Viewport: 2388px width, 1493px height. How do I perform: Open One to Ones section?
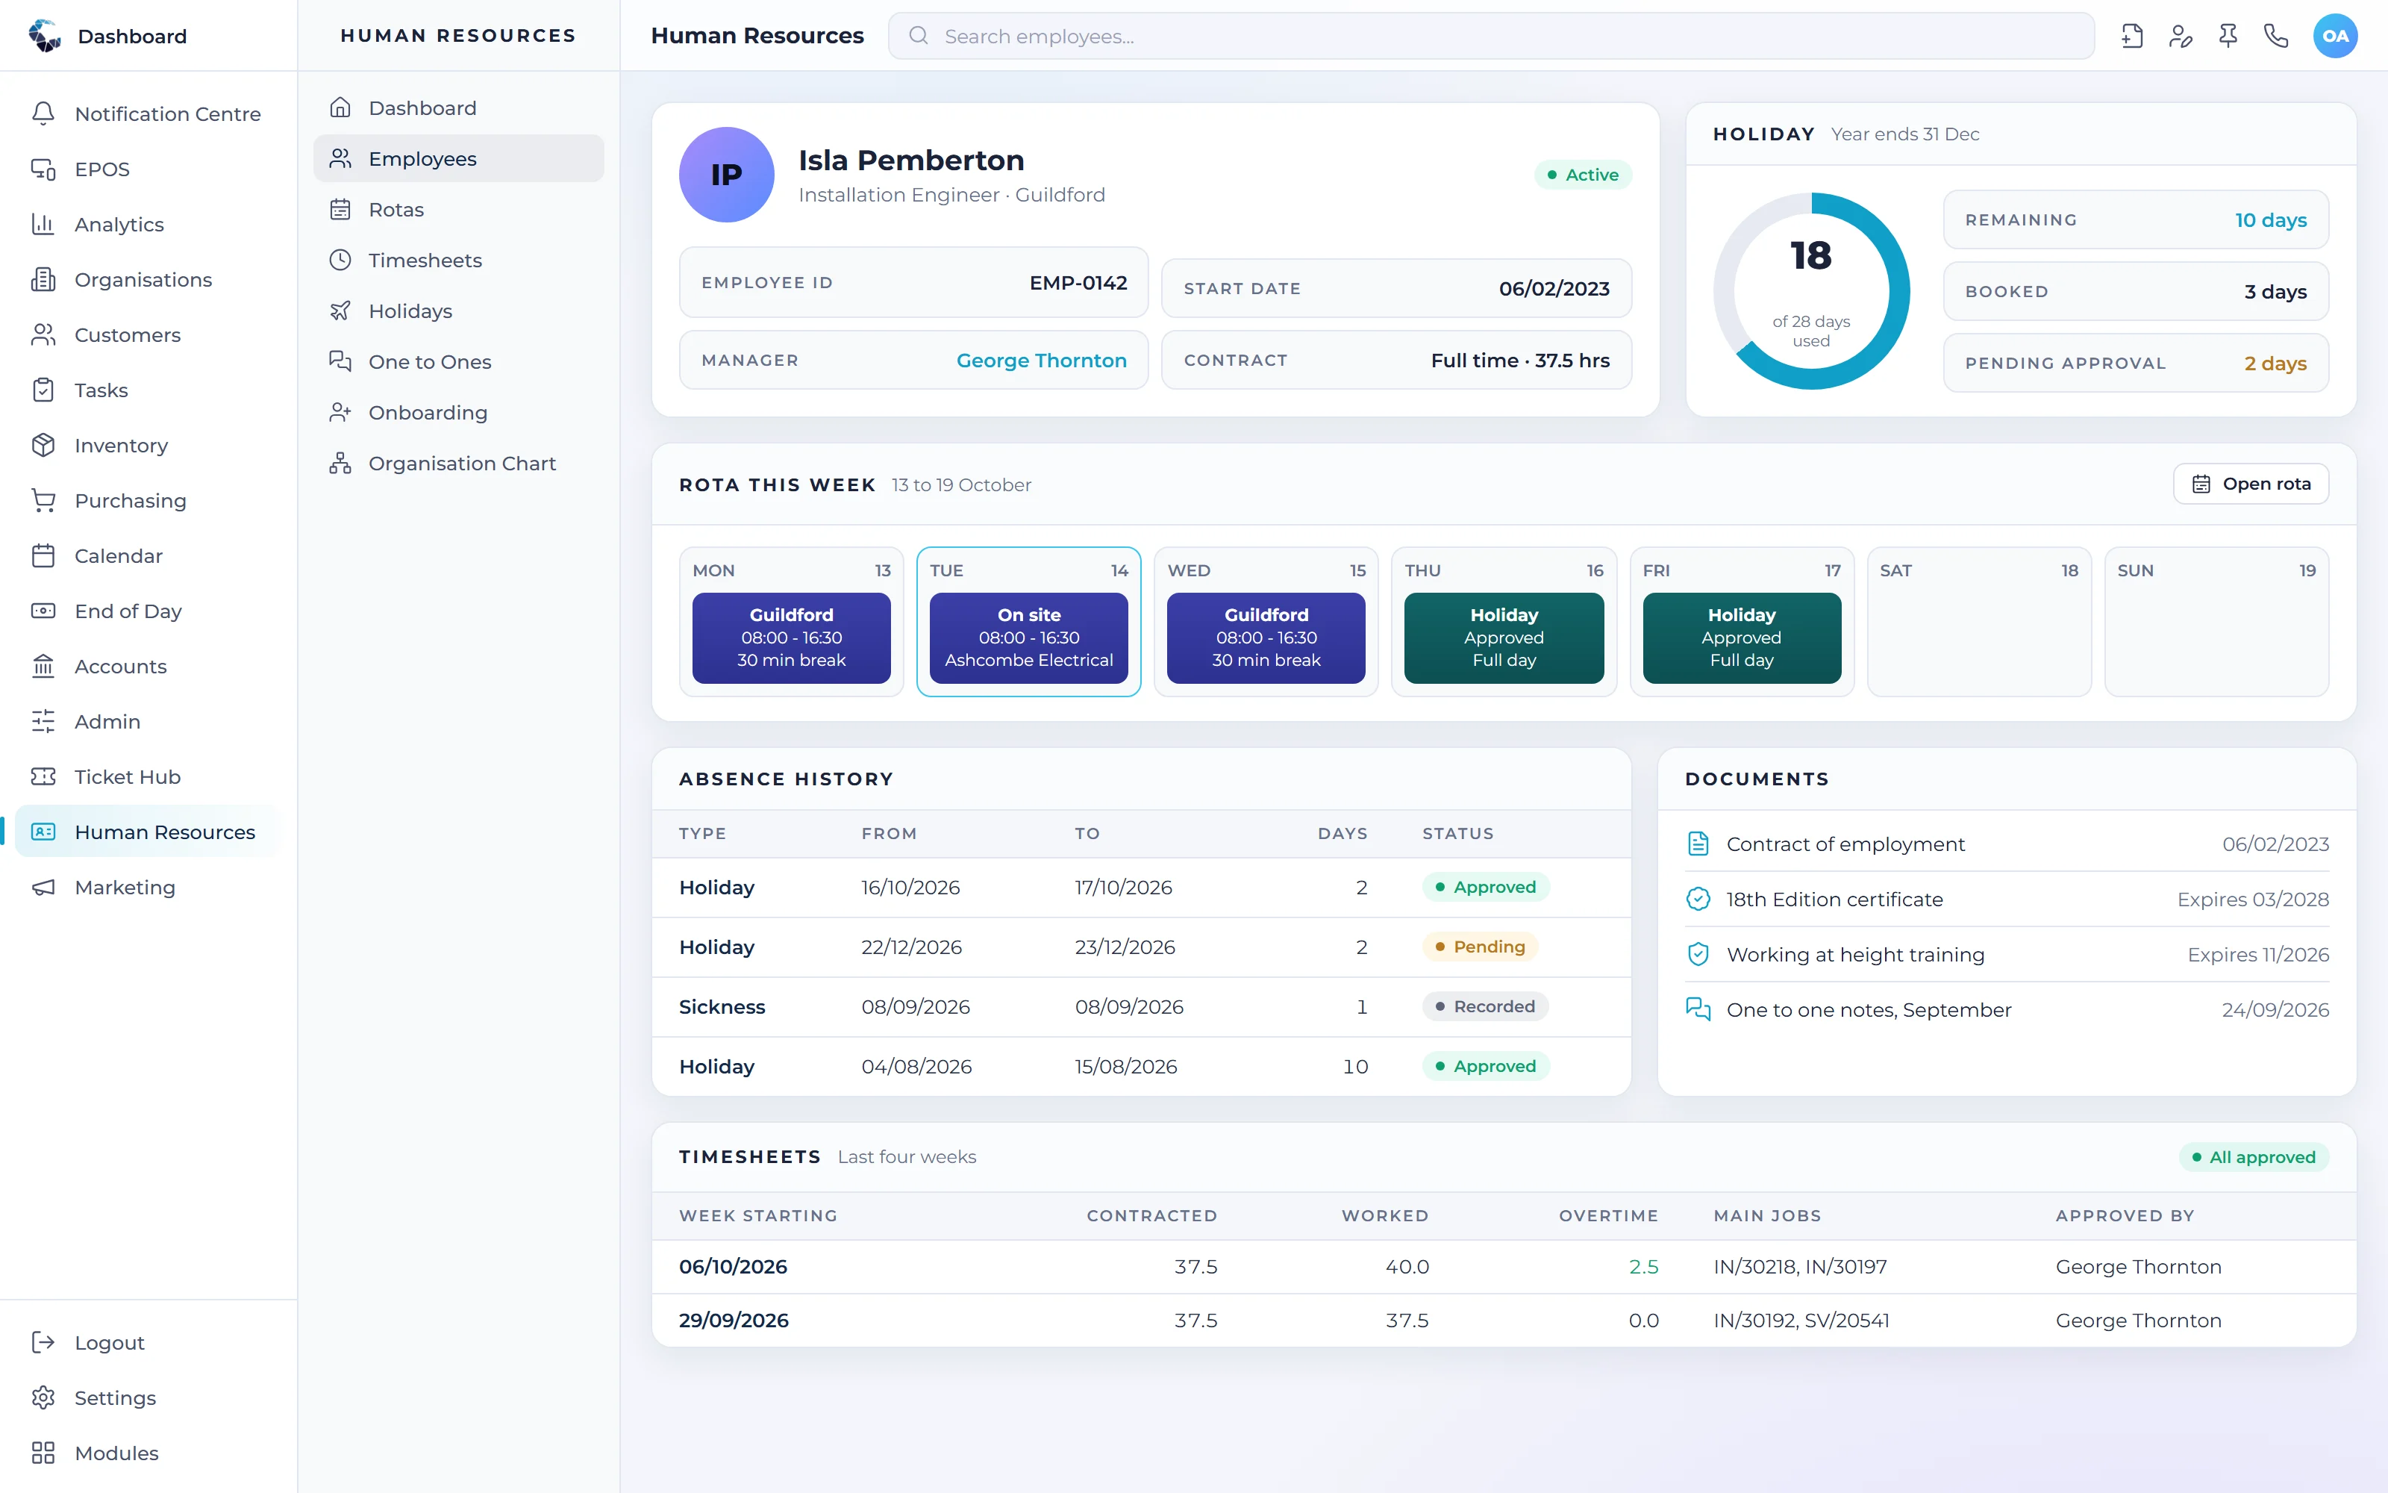tap(459, 362)
